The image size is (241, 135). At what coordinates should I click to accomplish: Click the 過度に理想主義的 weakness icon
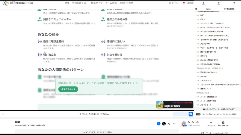coord(40,41)
